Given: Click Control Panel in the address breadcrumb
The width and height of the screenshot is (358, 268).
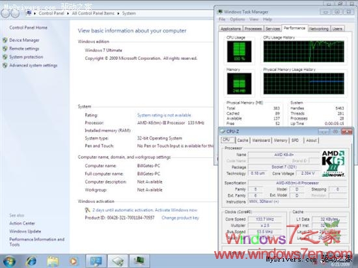Looking at the screenshot, I should tap(51, 13).
